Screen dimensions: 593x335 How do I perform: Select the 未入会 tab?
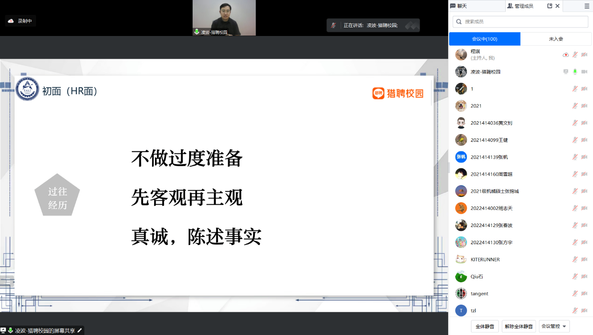tap(556, 39)
